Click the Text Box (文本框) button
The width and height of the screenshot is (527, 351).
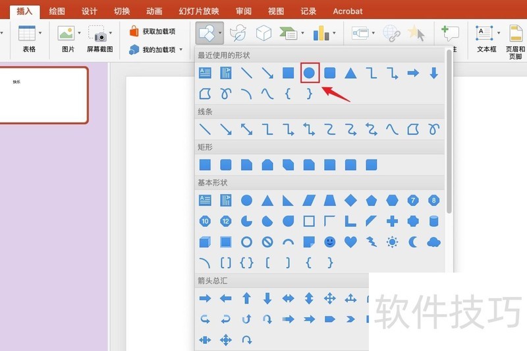485,38
